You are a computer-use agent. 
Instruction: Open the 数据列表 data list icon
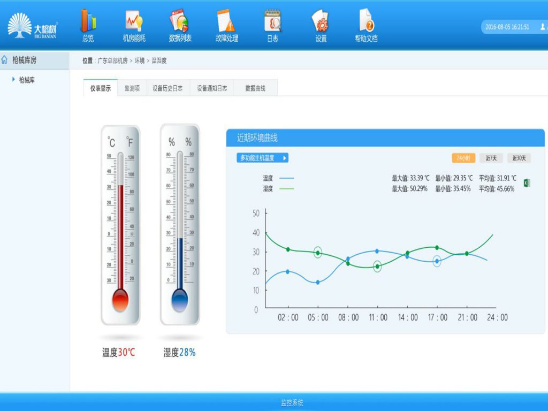(x=180, y=26)
